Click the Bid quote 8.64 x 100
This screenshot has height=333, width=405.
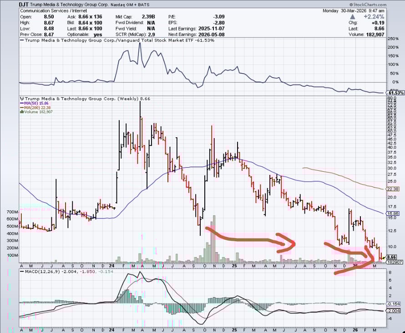(90, 23)
